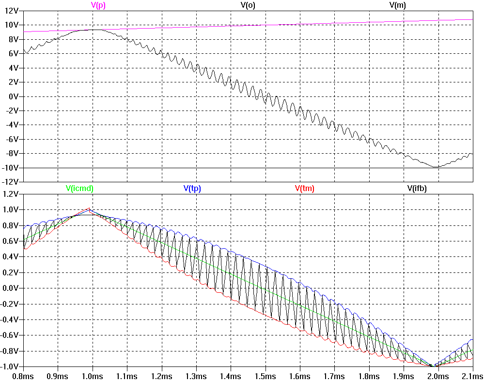Select the V(tp) trace label

(x=192, y=189)
